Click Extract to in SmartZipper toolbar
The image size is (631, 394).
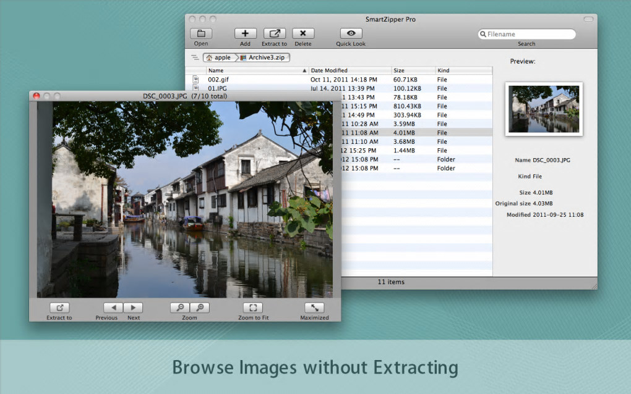coord(275,34)
